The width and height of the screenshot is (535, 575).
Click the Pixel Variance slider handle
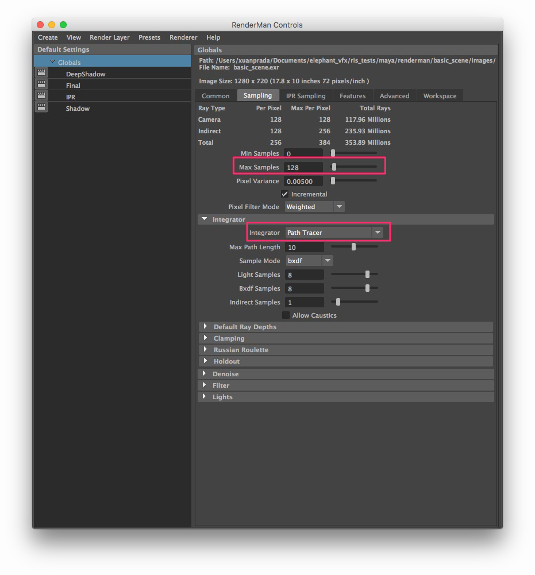(x=333, y=180)
